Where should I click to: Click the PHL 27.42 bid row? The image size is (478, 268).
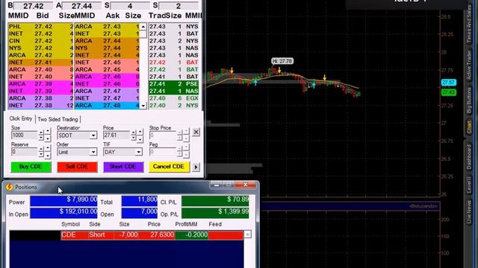pos(41,27)
